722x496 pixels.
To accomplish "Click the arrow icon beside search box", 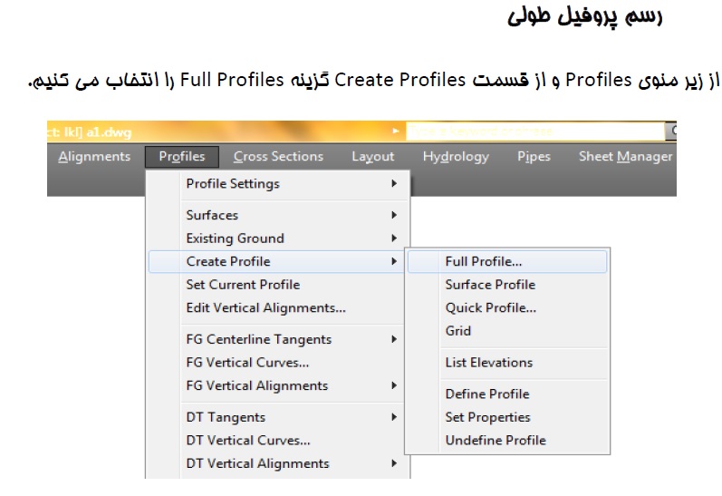I will [x=396, y=131].
